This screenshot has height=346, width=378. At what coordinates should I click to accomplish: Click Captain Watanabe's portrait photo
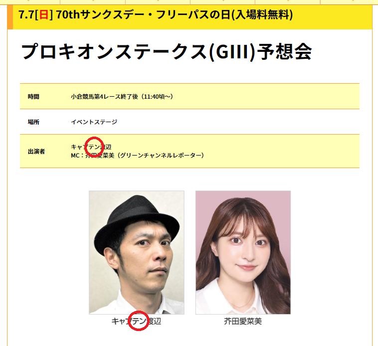click(x=137, y=252)
